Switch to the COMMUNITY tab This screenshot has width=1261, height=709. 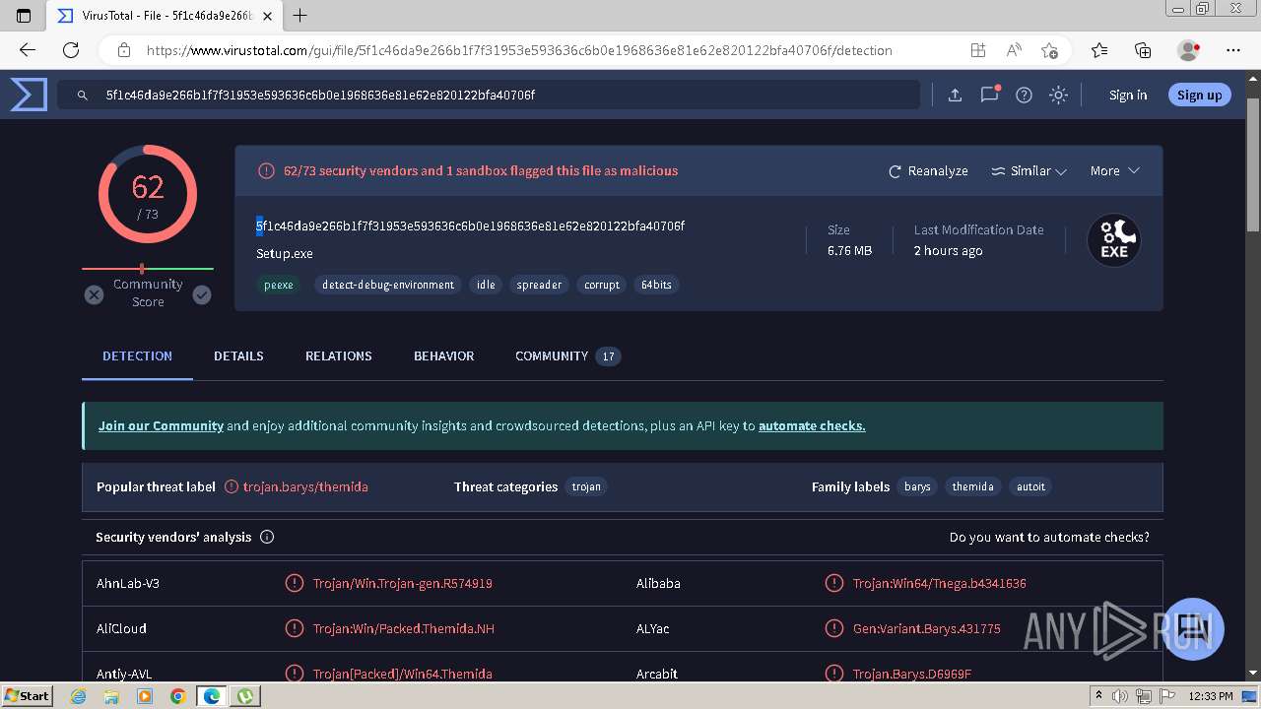[567, 356]
